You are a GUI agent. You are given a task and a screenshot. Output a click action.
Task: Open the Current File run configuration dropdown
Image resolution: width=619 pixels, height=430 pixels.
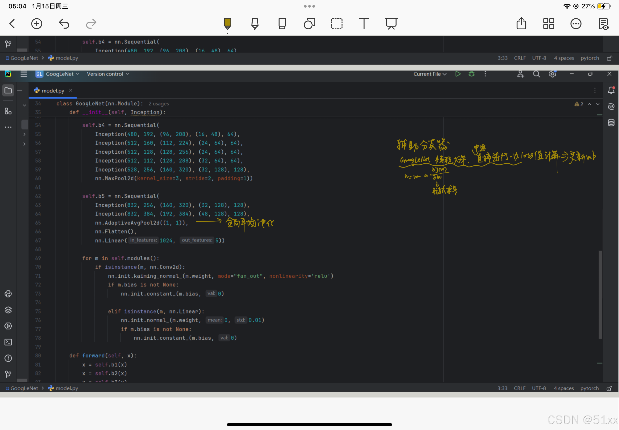(430, 74)
